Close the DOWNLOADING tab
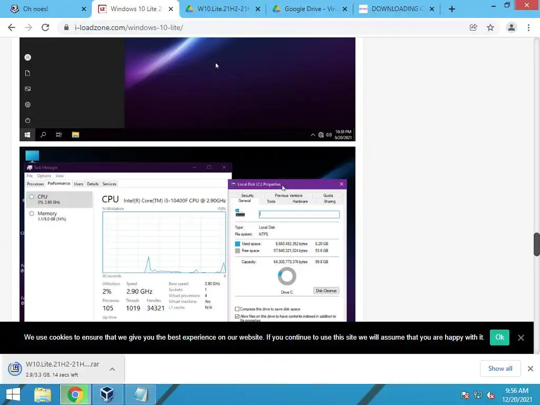 432,9
